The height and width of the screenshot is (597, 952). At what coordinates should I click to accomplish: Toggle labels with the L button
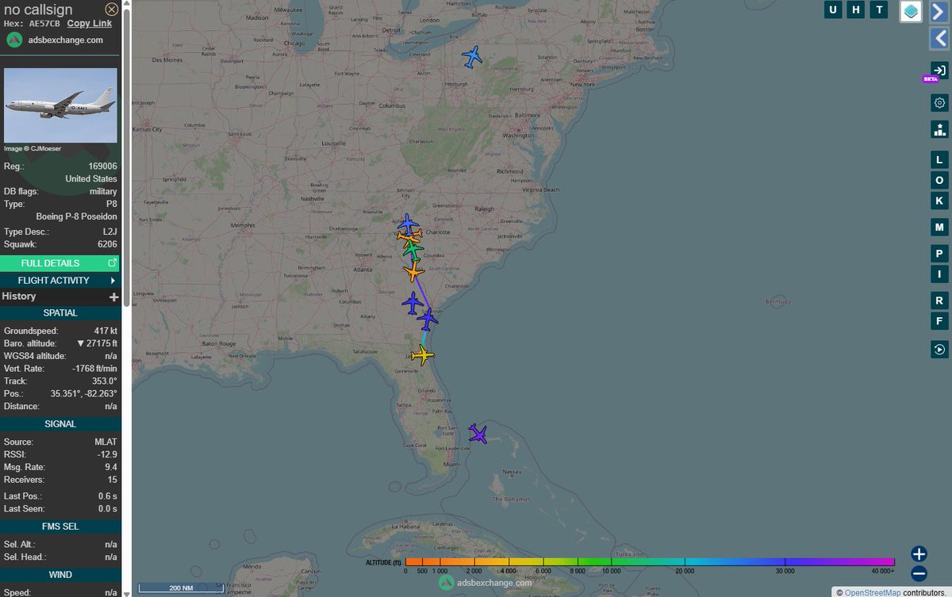pyautogui.click(x=939, y=159)
